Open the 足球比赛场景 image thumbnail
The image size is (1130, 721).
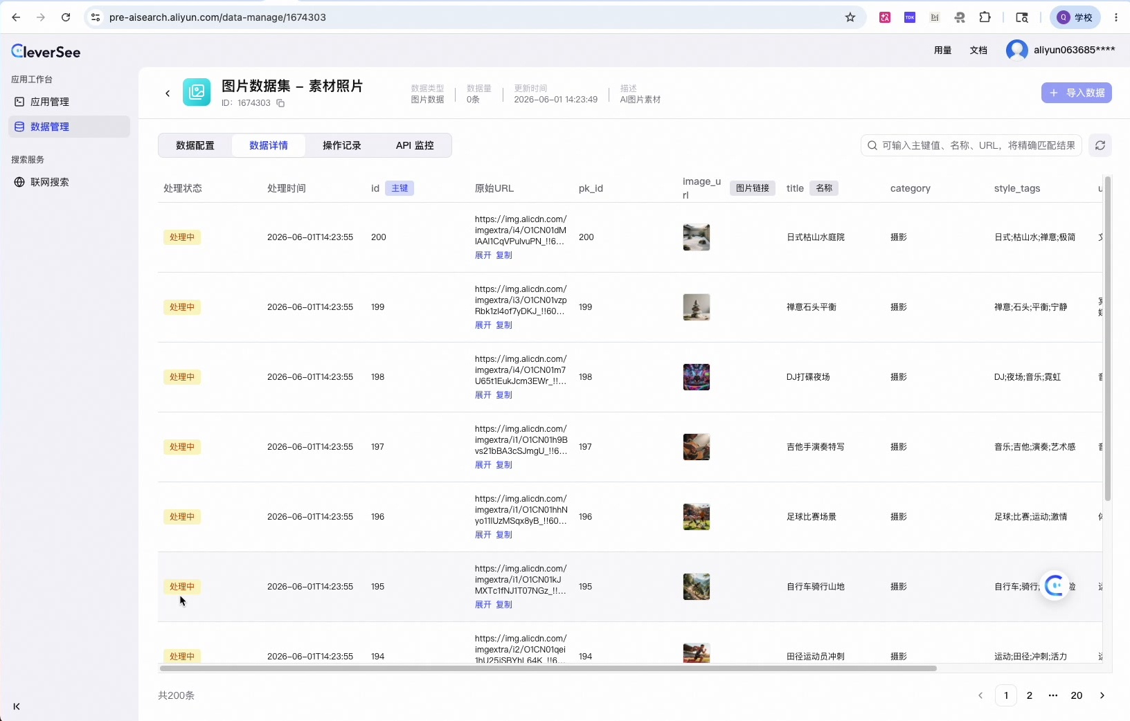coord(696,517)
